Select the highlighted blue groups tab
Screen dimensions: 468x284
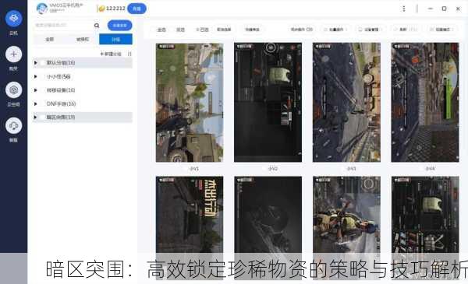pyautogui.click(x=115, y=40)
